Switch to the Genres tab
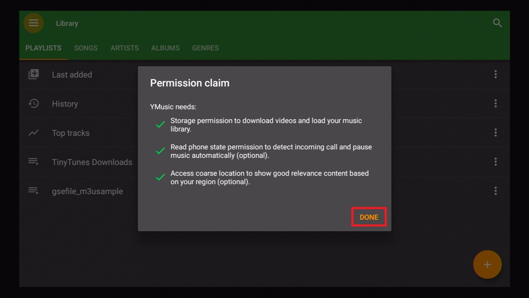The height and width of the screenshot is (298, 529). (205, 48)
